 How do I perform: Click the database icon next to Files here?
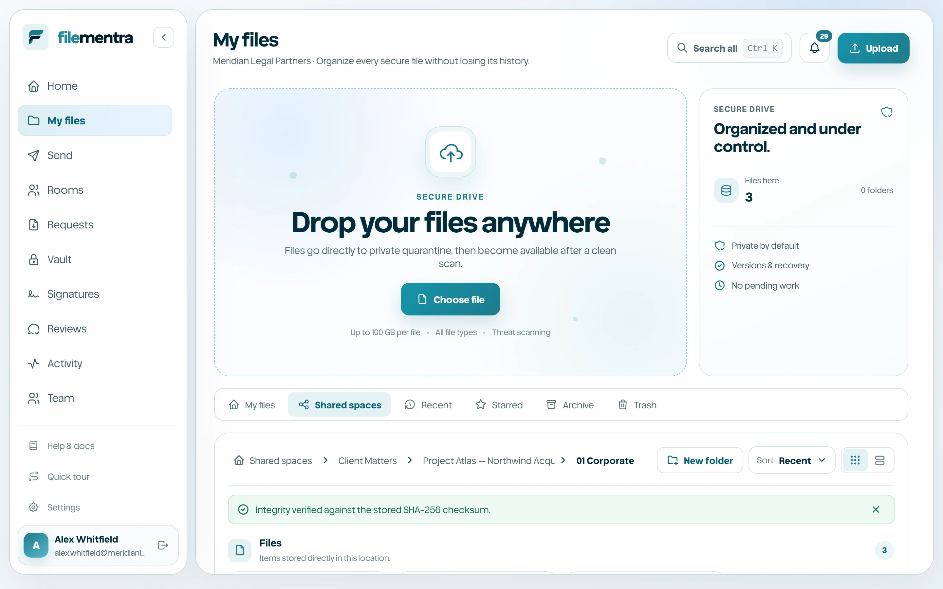(x=726, y=190)
